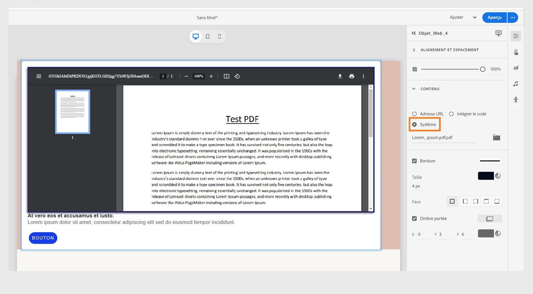
Task: Download the PDF file
Action: pos(340,76)
